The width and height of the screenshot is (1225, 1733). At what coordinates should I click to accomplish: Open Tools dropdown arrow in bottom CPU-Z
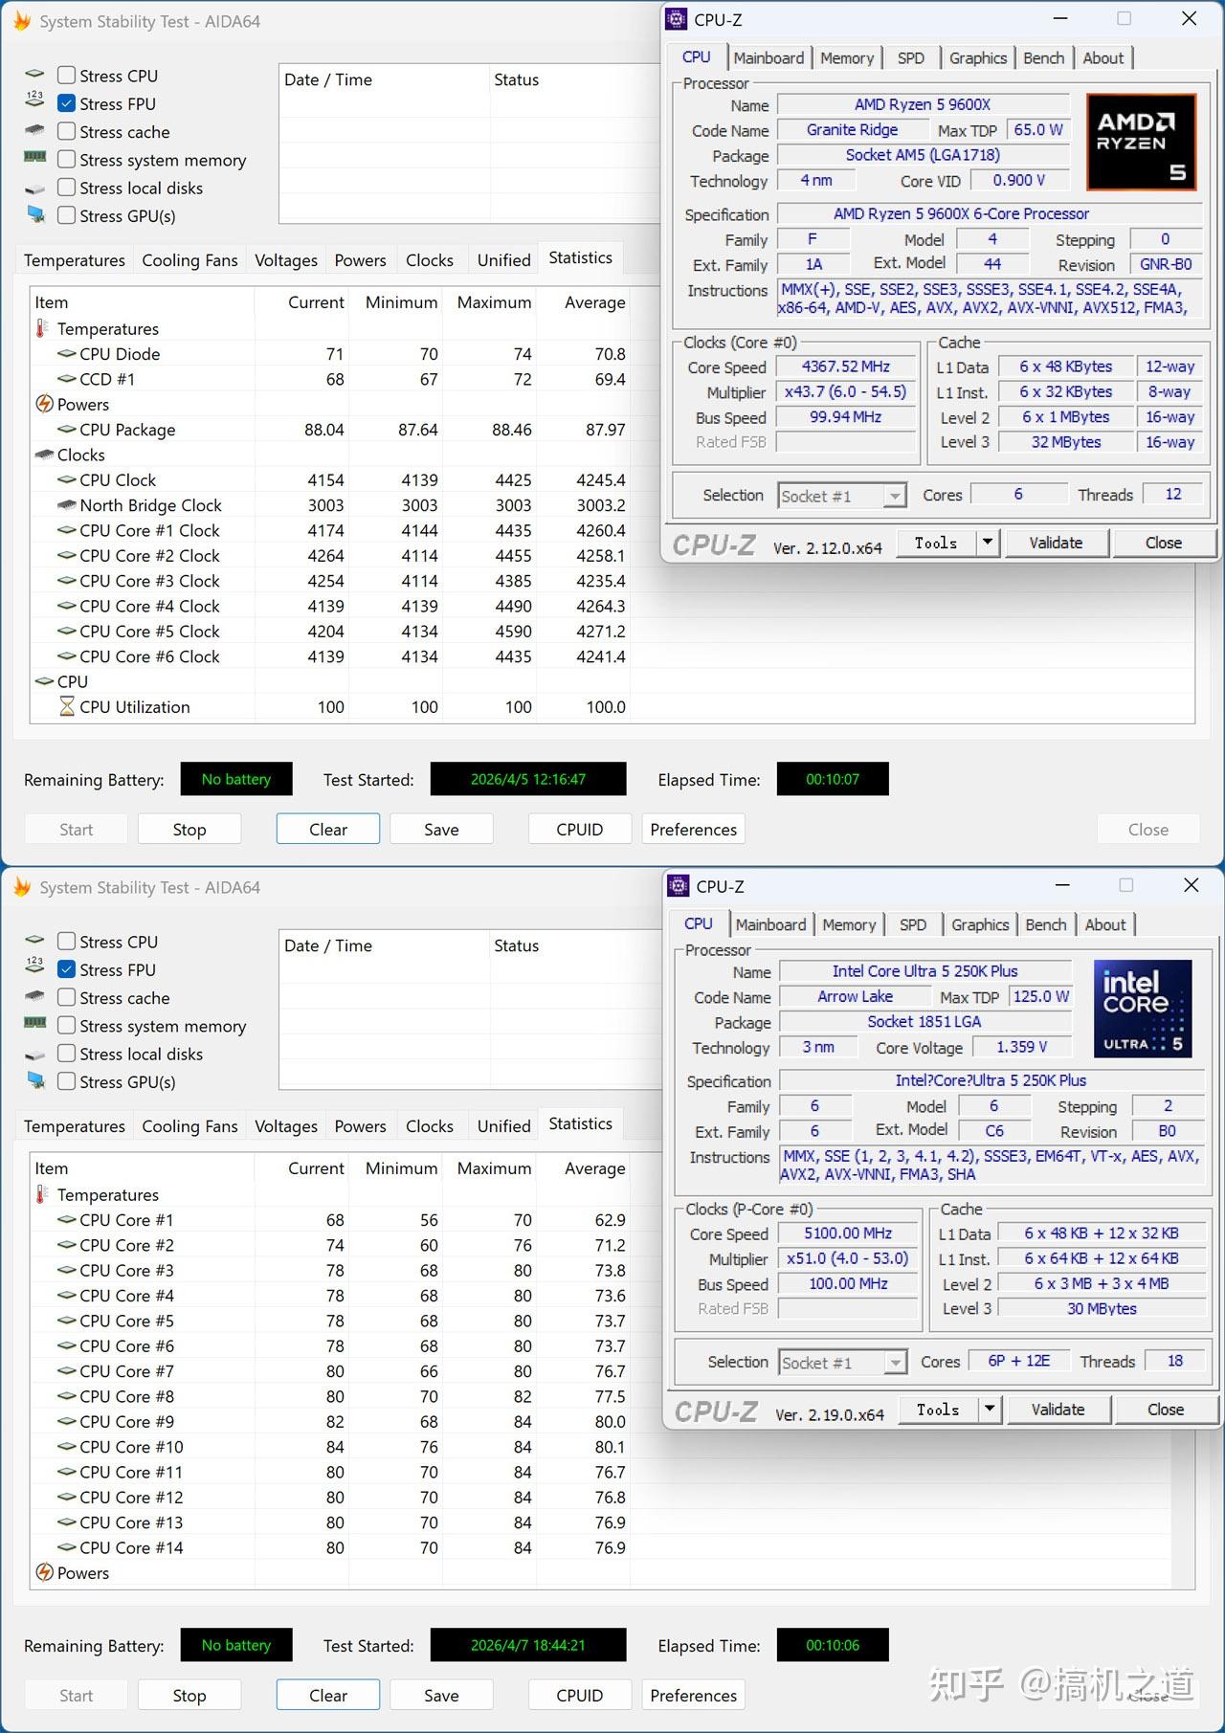[990, 1410]
